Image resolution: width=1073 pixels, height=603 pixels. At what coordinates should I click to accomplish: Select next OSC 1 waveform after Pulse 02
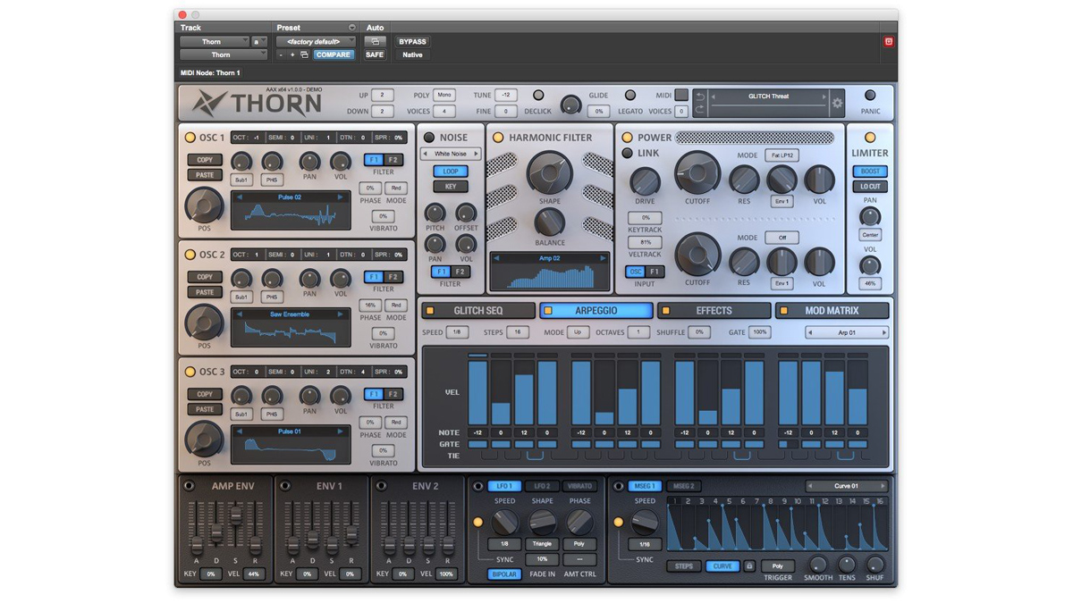coord(340,197)
